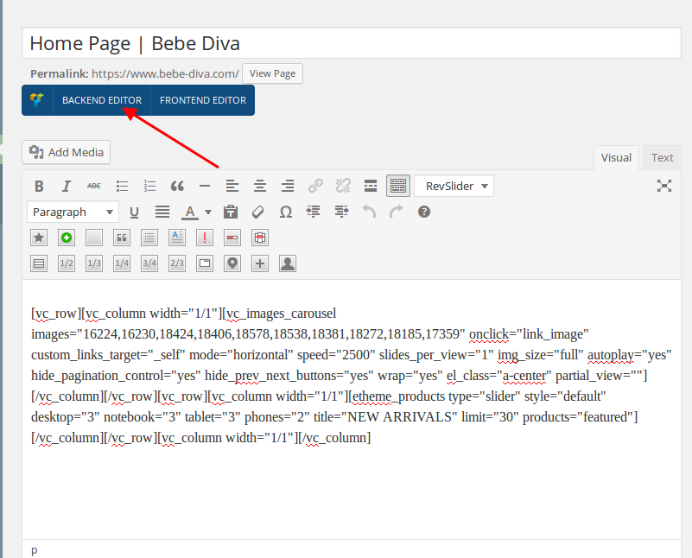Click the Undo arrow
This screenshot has height=558, width=692.
(369, 212)
